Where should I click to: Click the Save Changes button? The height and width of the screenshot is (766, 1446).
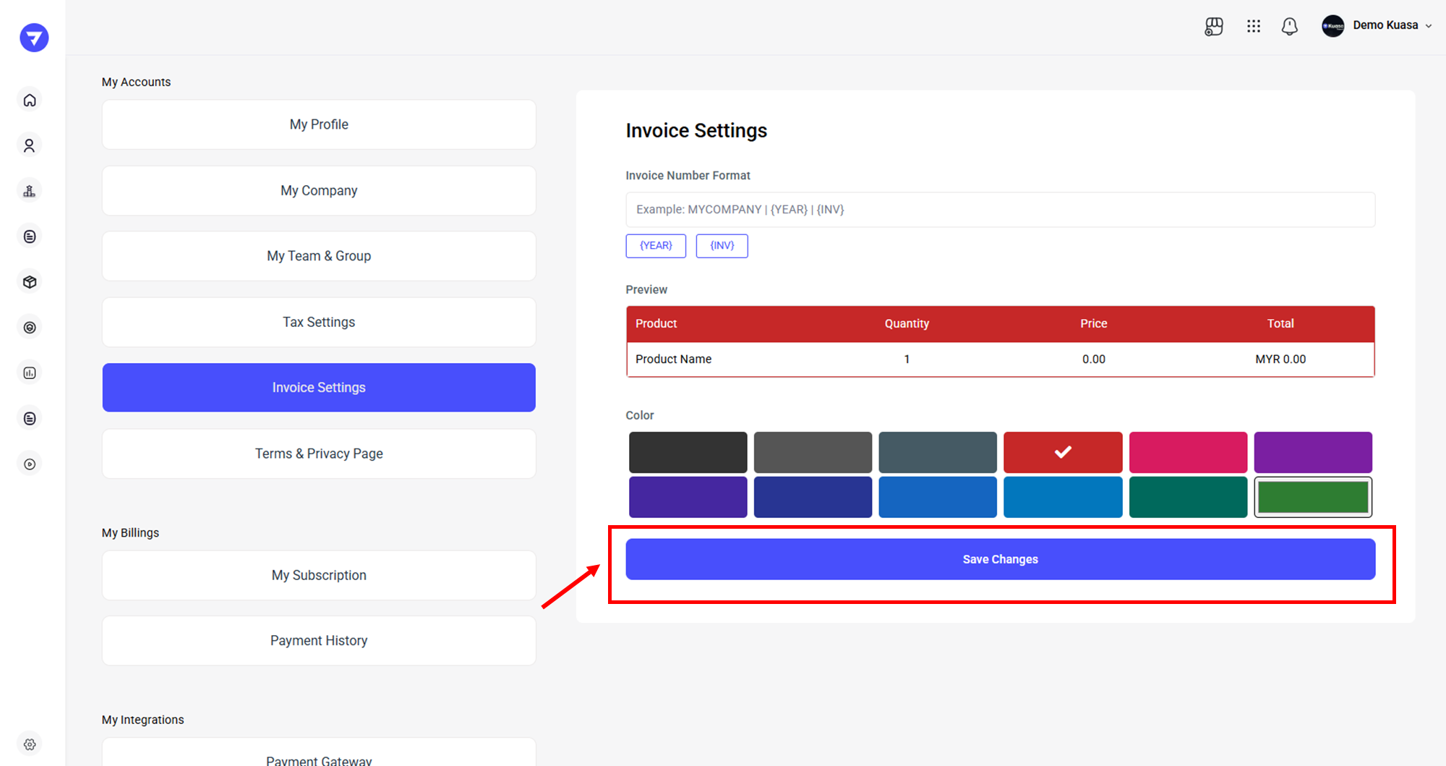(x=1000, y=559)
